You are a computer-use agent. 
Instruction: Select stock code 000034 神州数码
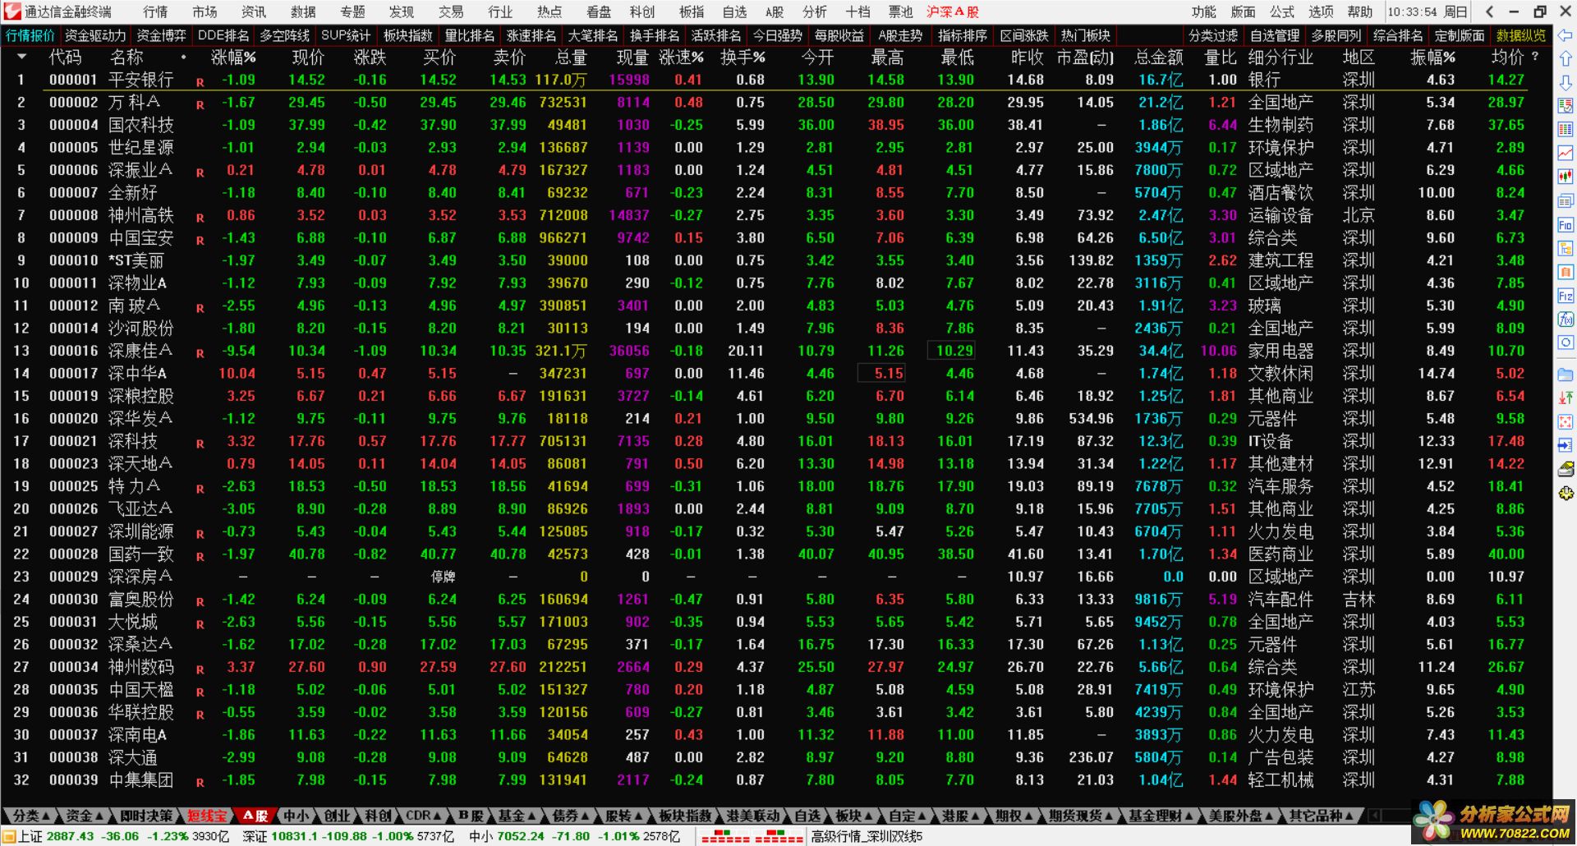(x=776, y=667)
